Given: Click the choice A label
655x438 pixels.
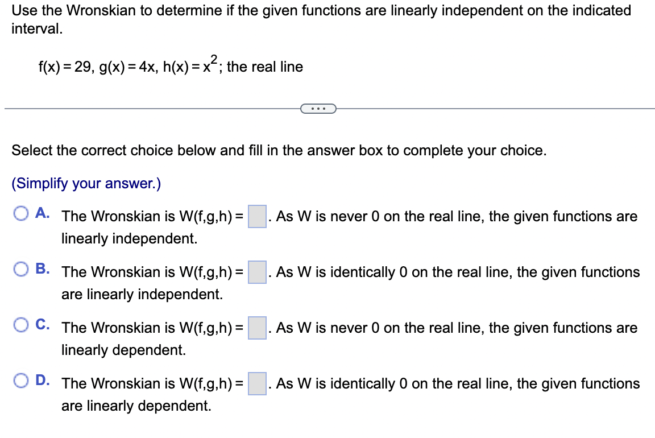Looking at the screenshot, I should coord(41,213).
